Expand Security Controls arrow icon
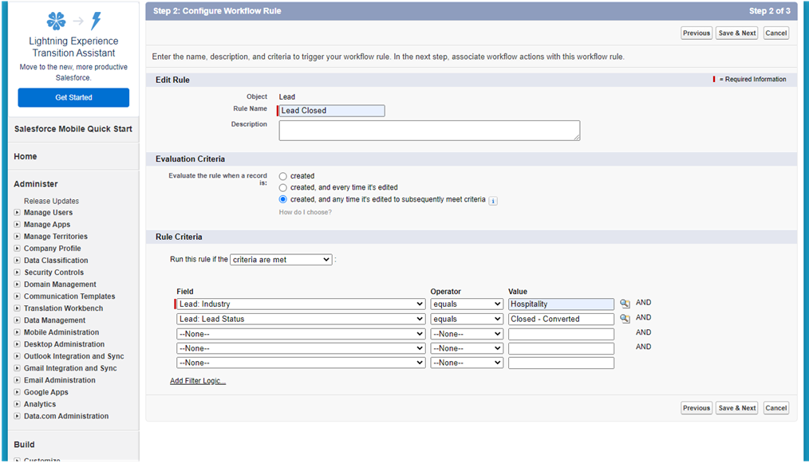The width and height of the screenshot is (809, 463). tap(18, 273)
